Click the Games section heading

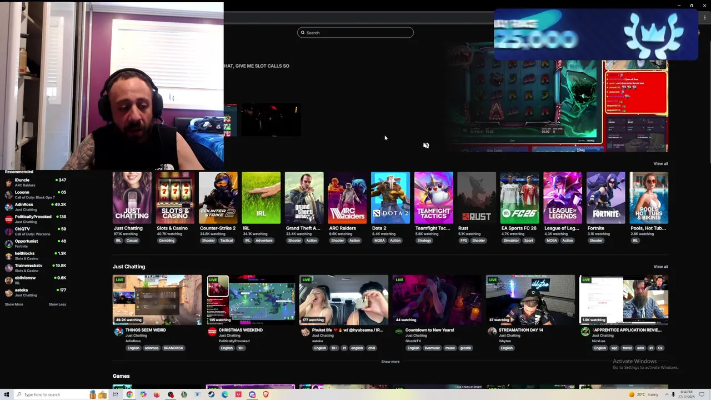pos(121,376)
